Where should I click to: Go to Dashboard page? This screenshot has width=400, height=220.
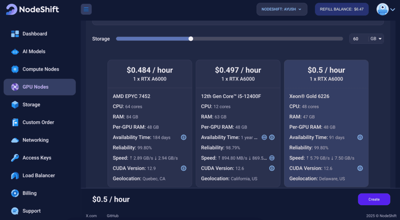(x=35, y=34)
